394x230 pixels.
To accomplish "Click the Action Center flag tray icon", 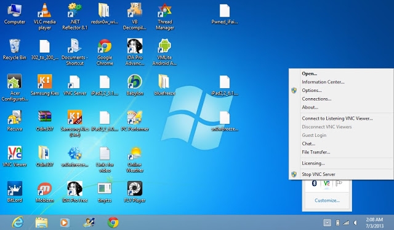I will (339, 183).
